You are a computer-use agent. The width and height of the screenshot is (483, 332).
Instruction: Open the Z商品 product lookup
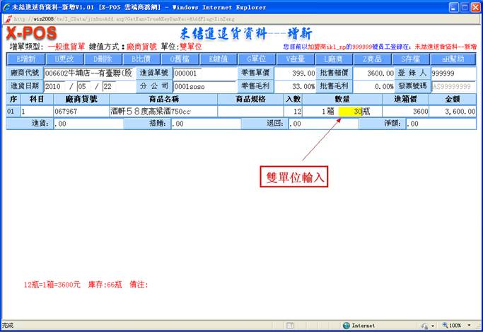371,59
